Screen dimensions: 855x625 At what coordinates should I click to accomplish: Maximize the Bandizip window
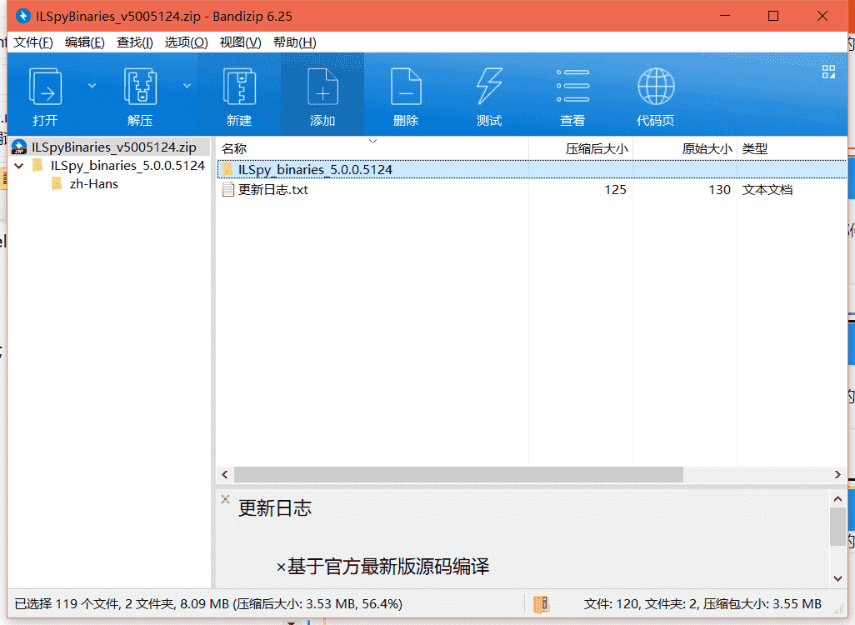coord(773,16)
